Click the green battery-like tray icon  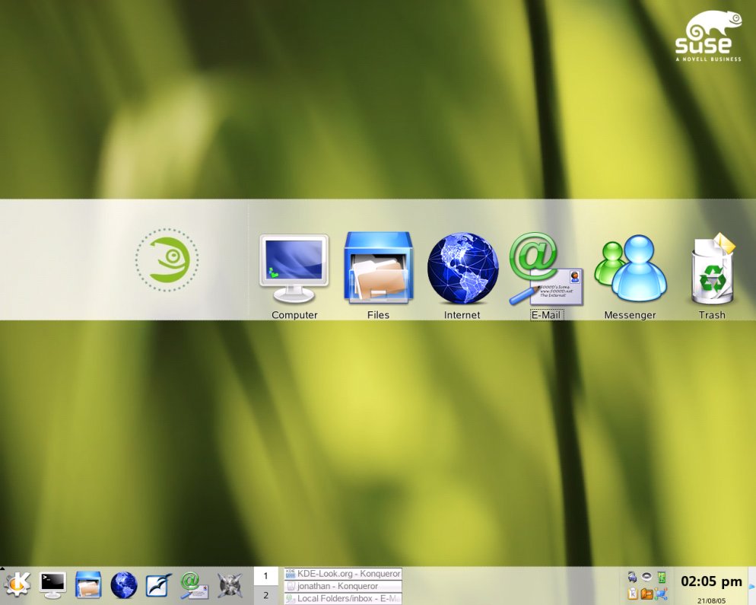[662, 577]
